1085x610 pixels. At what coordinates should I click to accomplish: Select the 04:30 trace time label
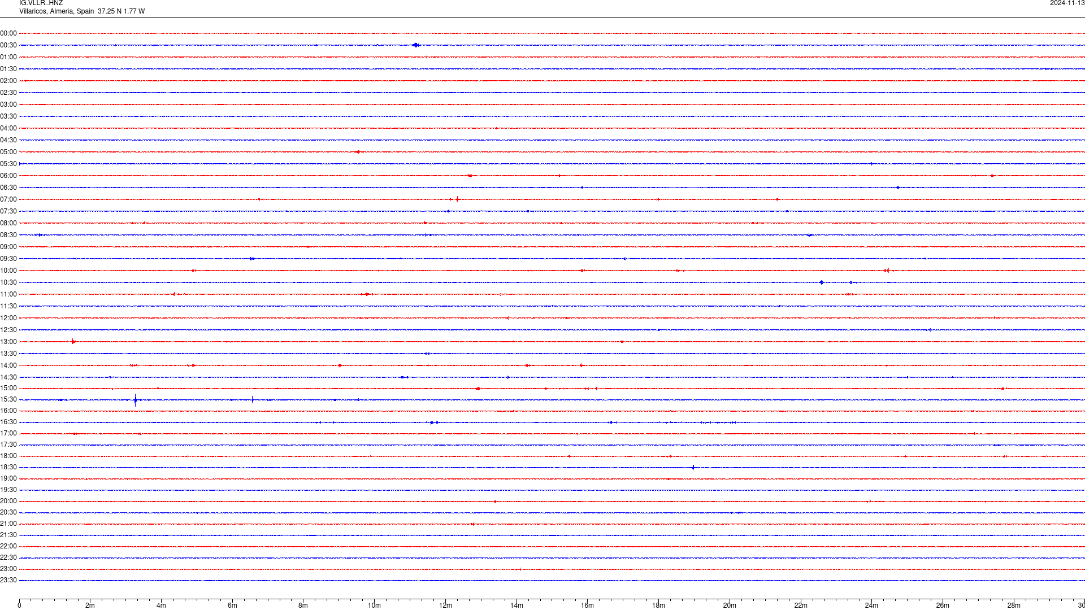point(8,140)
